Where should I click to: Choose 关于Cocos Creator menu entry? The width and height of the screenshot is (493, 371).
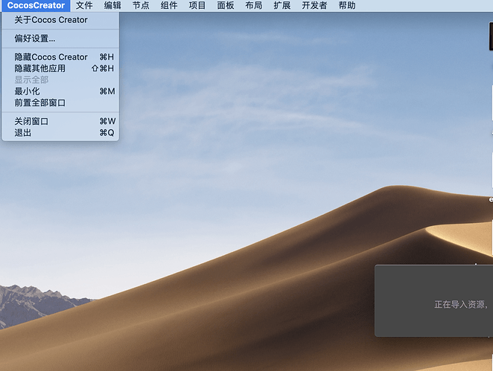pos(60,20)
